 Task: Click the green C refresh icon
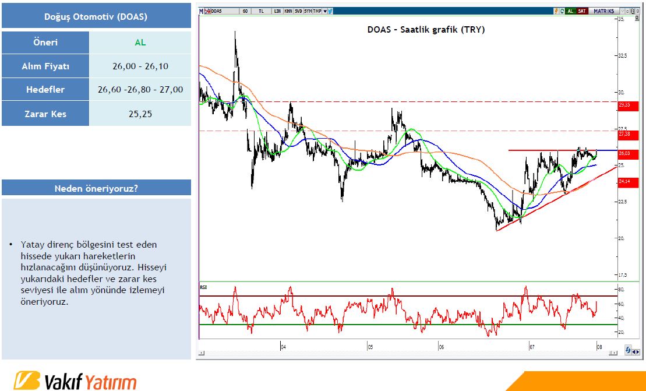(562, 11)
